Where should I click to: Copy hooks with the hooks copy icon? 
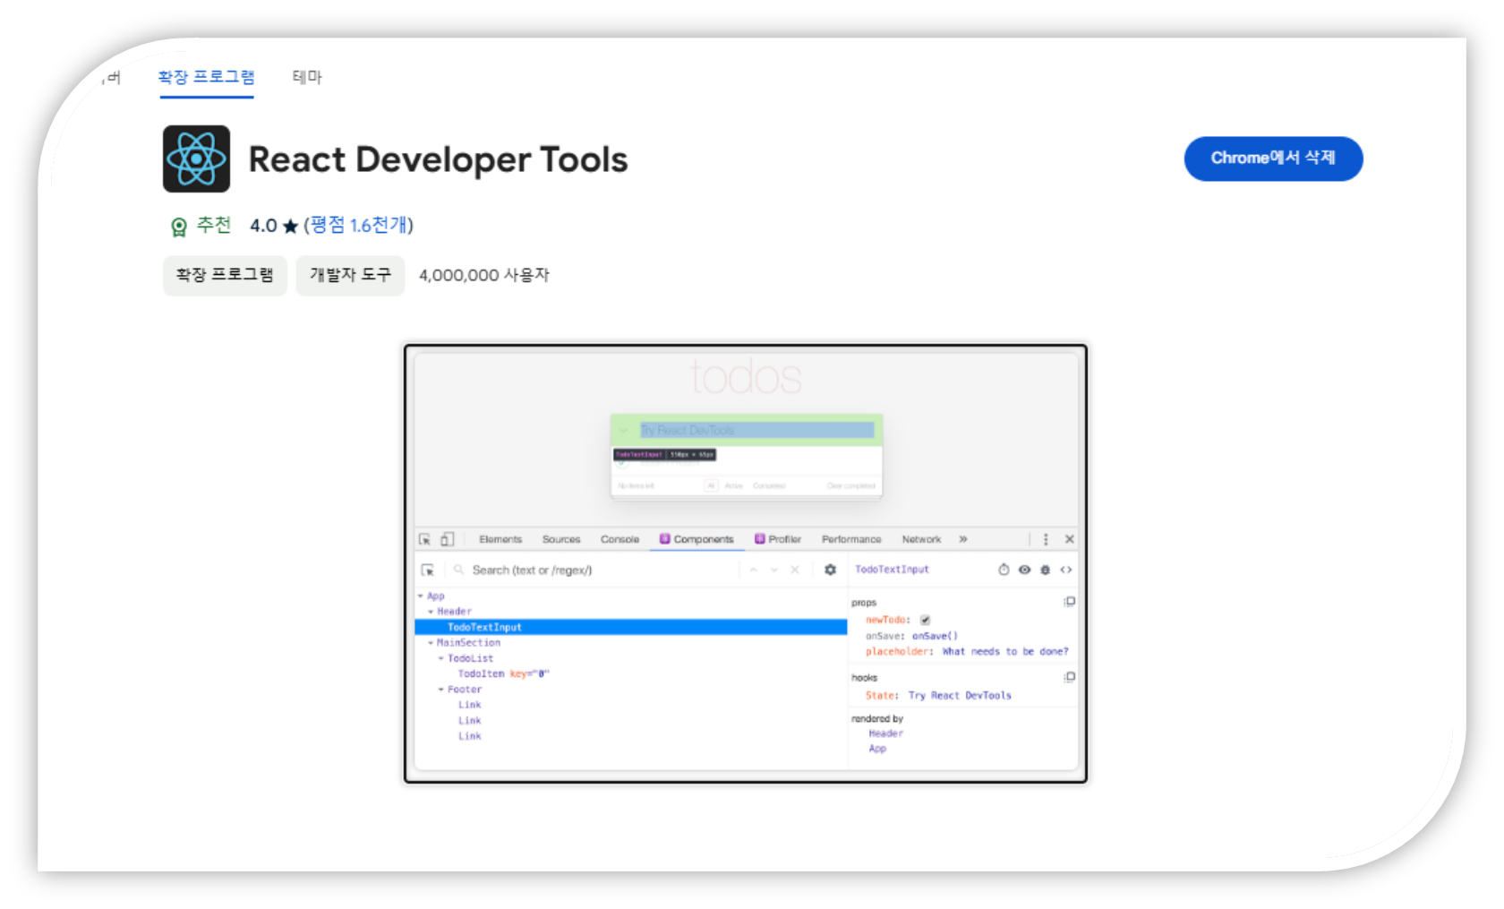tap(1069, 677)
